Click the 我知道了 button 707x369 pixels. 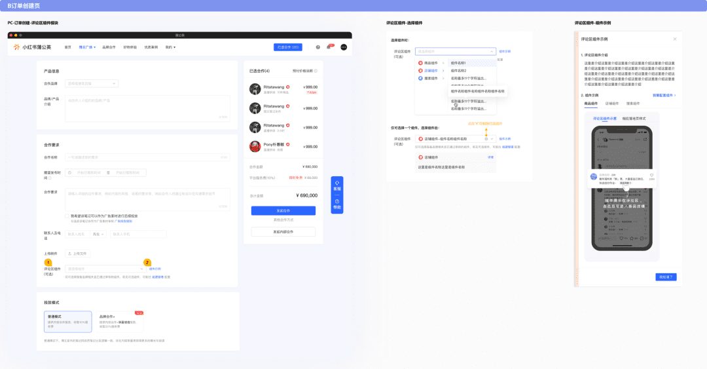(666, 277)
